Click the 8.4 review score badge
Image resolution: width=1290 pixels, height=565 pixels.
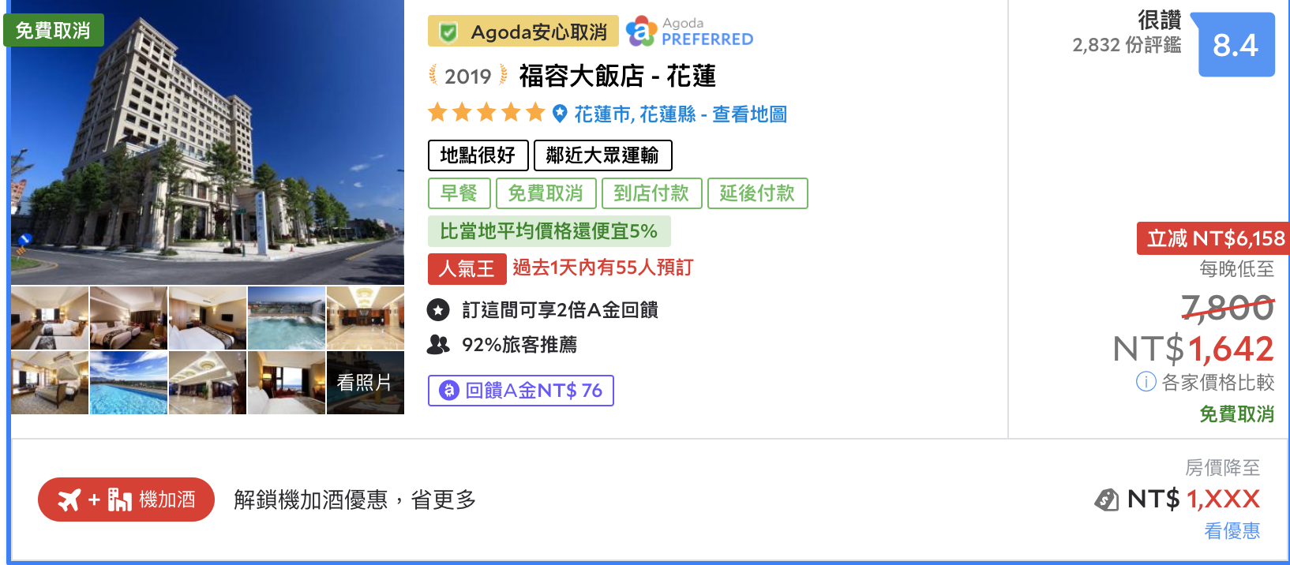coord(1236,45)
